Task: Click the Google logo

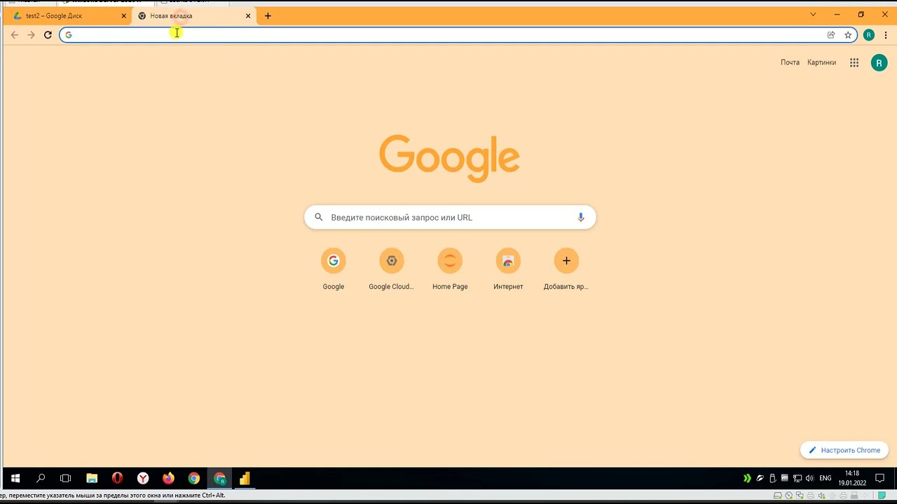Action: [x=449, y=158]
